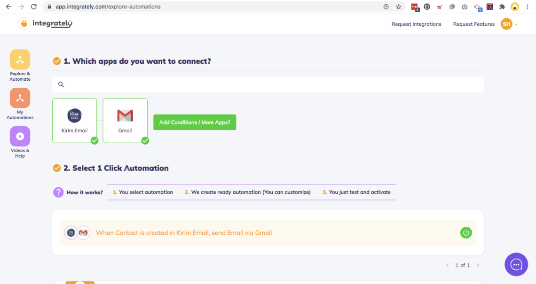
Task: Click 'How it works?' text
Action: click(x=85, y=192)
